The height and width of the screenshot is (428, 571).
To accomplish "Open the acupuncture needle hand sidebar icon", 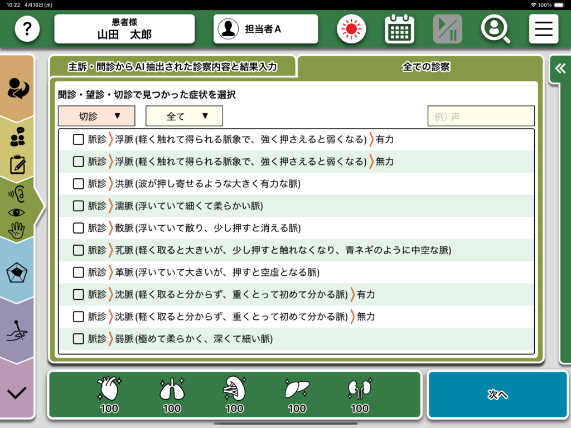I will point(17,331).
